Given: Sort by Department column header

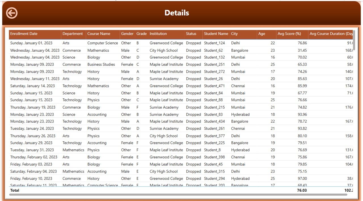Looking at the screenshot, I should click(x=73, y=34).
